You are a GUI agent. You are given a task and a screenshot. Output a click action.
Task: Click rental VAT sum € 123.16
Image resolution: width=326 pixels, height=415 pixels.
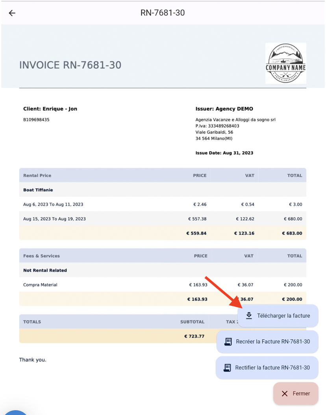click(x=244, y=233)
